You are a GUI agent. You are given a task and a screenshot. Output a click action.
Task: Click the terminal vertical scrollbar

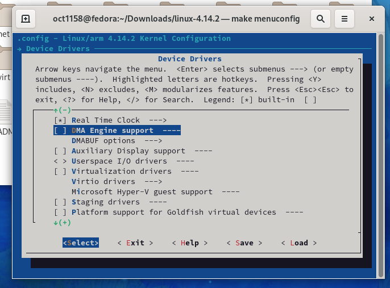tap(380, 156)
